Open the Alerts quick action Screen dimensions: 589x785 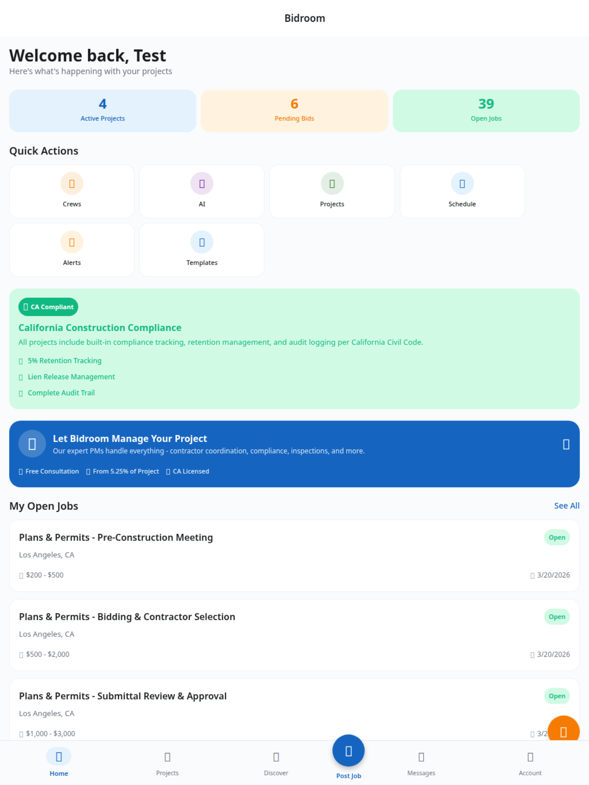click(x=72, y=250)
